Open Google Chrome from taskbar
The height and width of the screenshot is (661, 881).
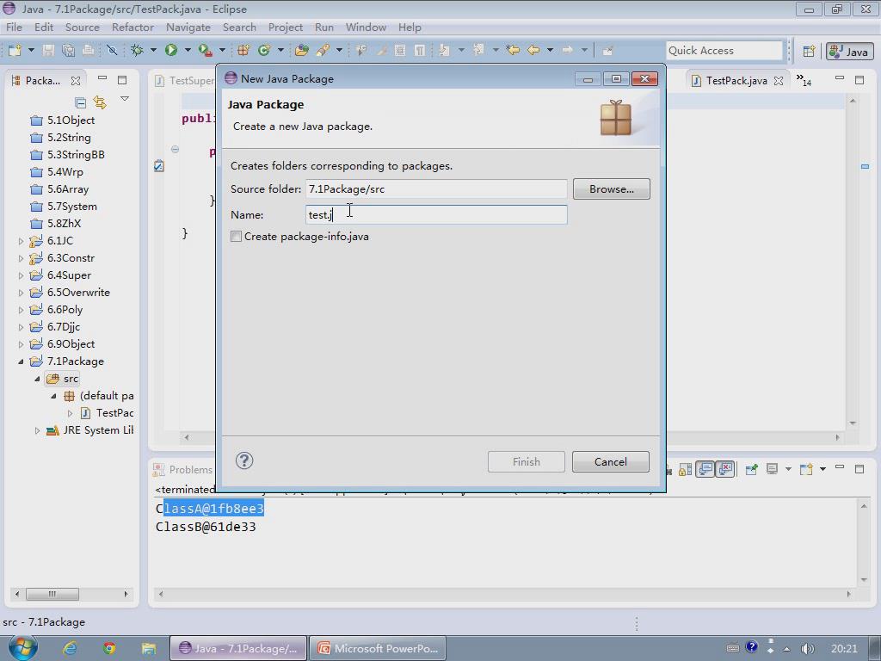point(109,648)
